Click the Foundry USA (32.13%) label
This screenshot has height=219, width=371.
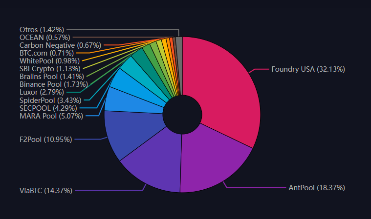click(x=308, y=69)
